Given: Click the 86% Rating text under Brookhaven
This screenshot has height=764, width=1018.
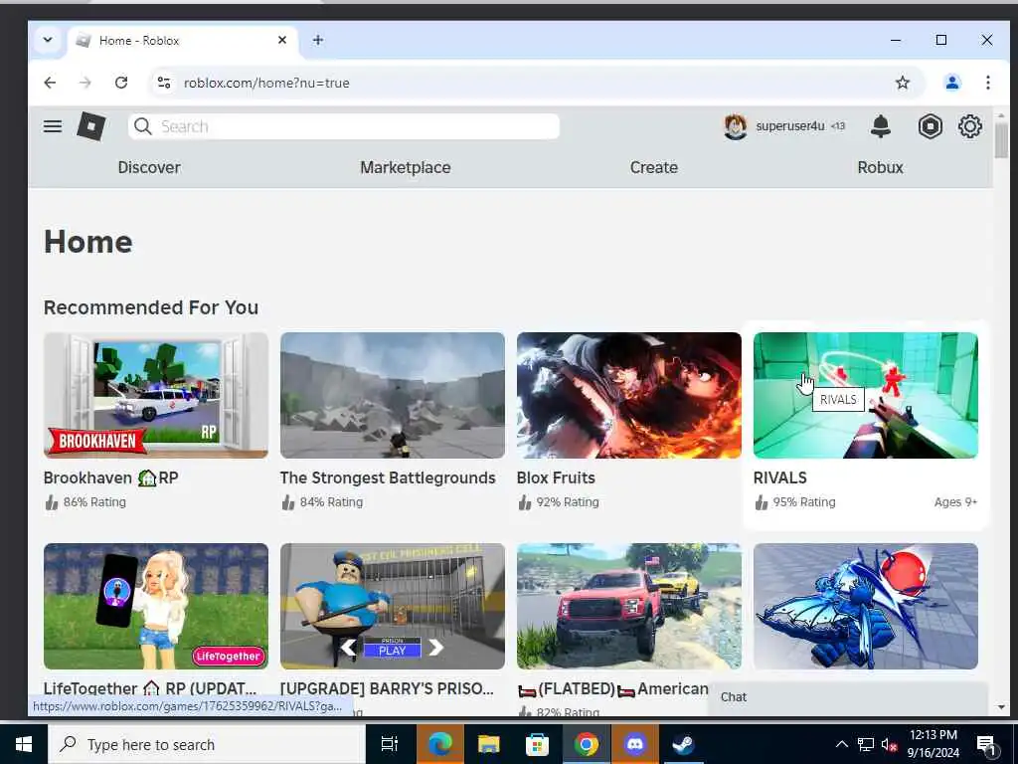Looking at the screenshot, I should coord(94,502).
